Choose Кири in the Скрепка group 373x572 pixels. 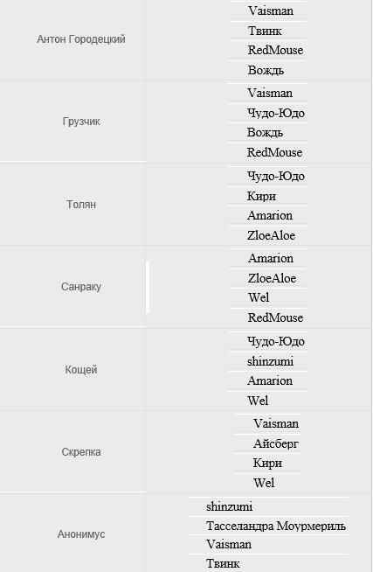coord(267,463)
